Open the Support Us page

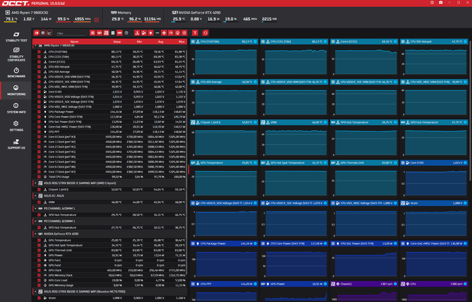tap(16, 143)
